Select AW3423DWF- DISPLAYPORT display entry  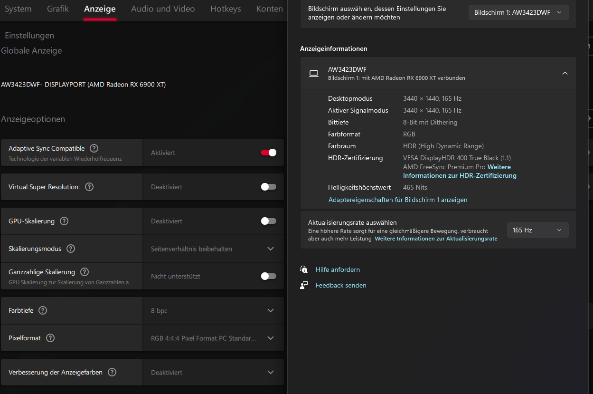click(84, 85)
